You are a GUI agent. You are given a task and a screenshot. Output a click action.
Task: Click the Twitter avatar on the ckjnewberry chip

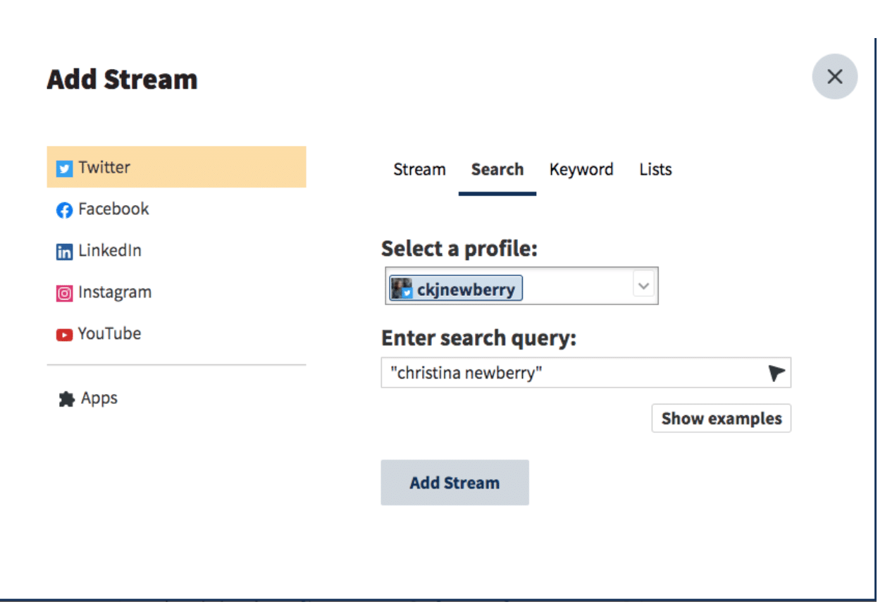coord(401,288)
